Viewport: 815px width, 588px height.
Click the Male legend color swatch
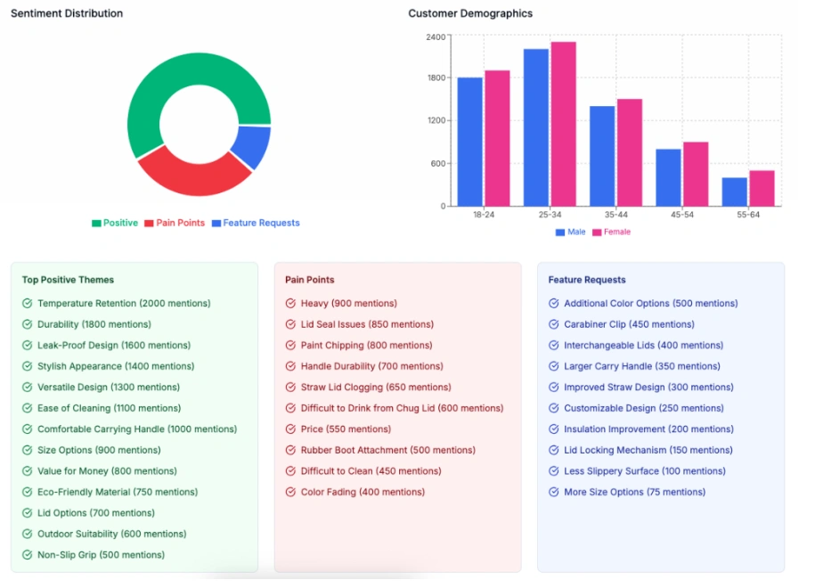[x=559, y=233]
